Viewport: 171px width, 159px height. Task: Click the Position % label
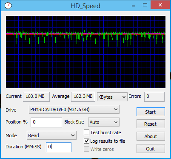tap(17, 122)
